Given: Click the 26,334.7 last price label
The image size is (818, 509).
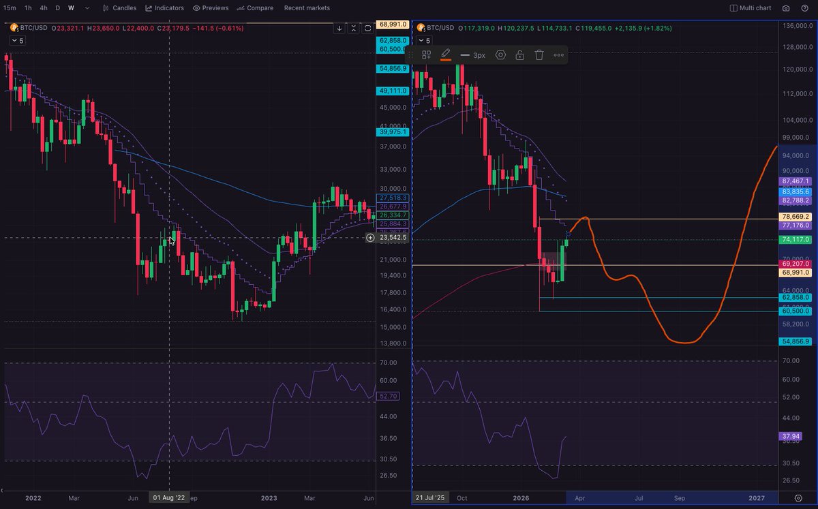Looking at the screenshot, I should click(393, 215).
